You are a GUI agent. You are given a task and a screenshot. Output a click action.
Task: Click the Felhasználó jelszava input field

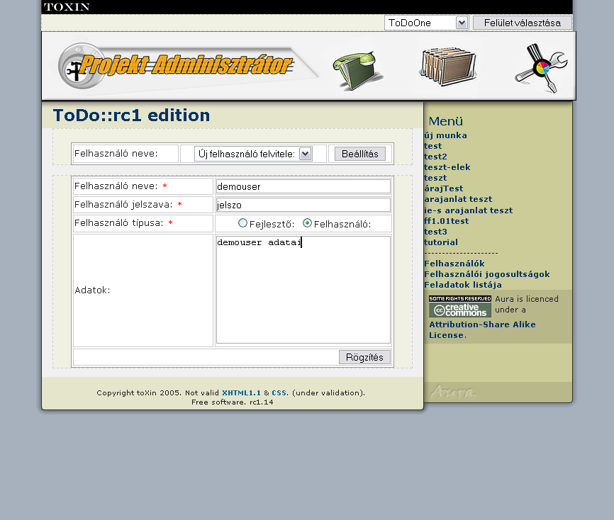pos(303,205)
